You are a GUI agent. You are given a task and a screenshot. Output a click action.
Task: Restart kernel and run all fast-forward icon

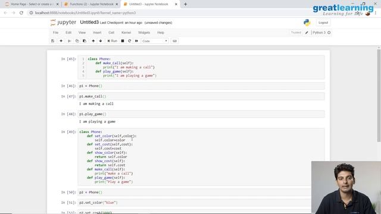(136, 41)
